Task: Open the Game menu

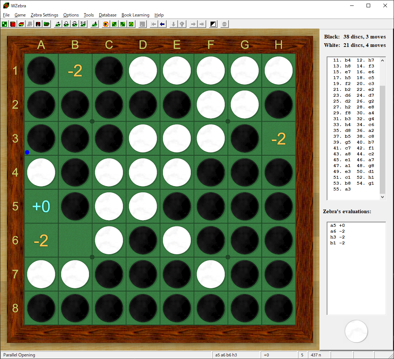Action: tap(20, 15)
